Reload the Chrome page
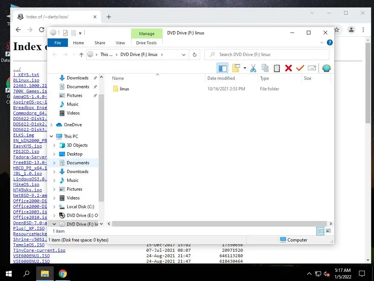 point(42,30)
